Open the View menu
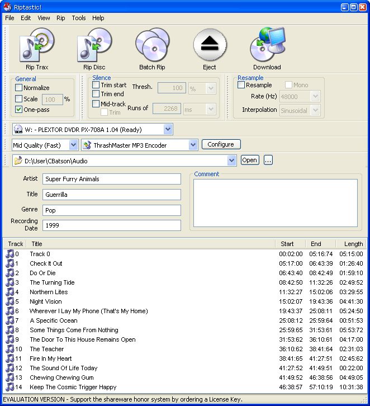This screenshot has width=370, height=406. coord(44,18)
